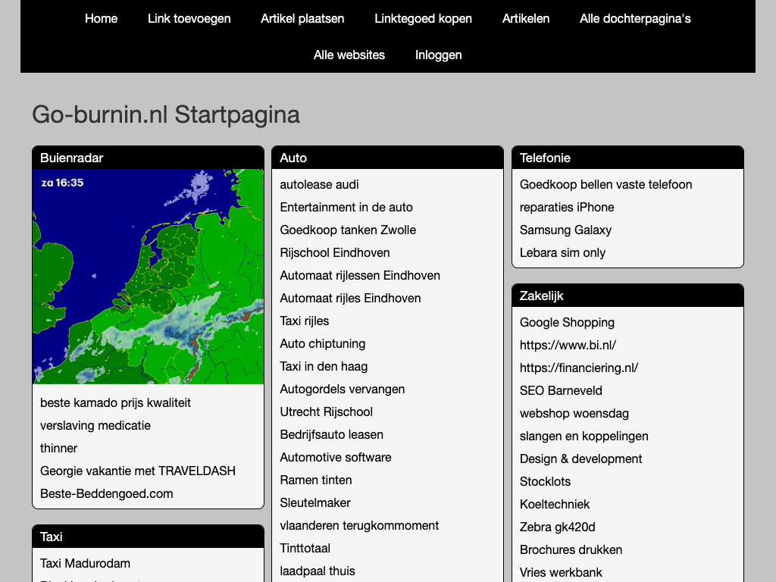This screenshot has height=582, width=776.
Task: Open the https://financiering.nl/ link
Action: (579, 368)
